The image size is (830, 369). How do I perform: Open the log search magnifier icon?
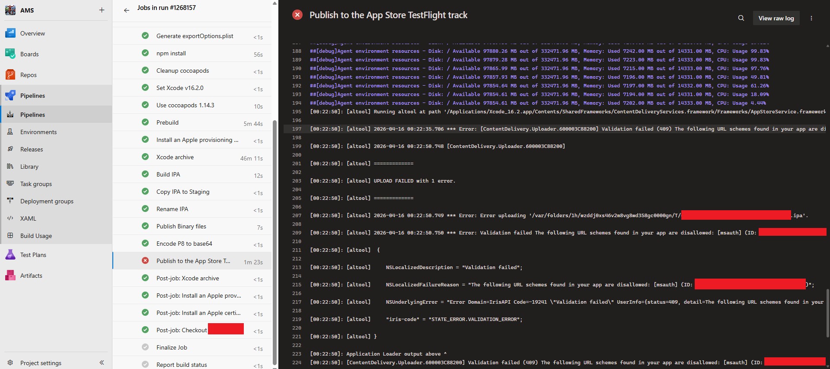pyautogui.click(x=741, y=18)
